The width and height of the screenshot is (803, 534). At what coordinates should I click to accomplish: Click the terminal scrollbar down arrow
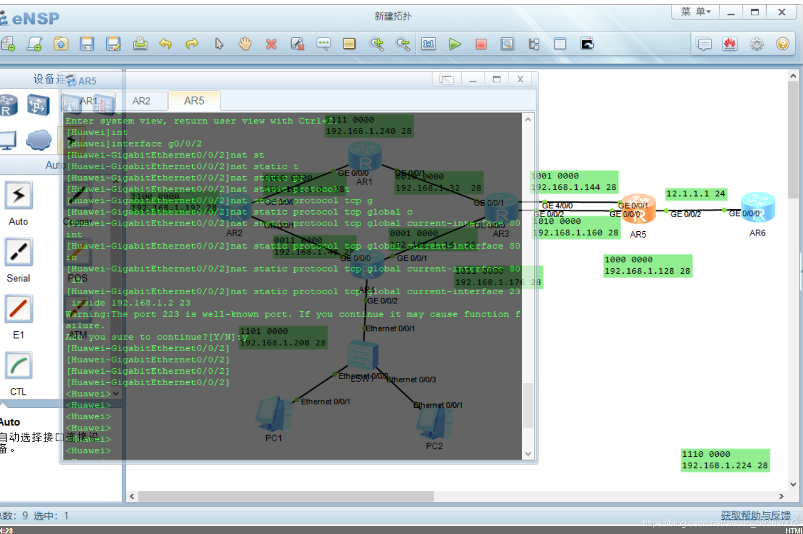tap(528, 454)
